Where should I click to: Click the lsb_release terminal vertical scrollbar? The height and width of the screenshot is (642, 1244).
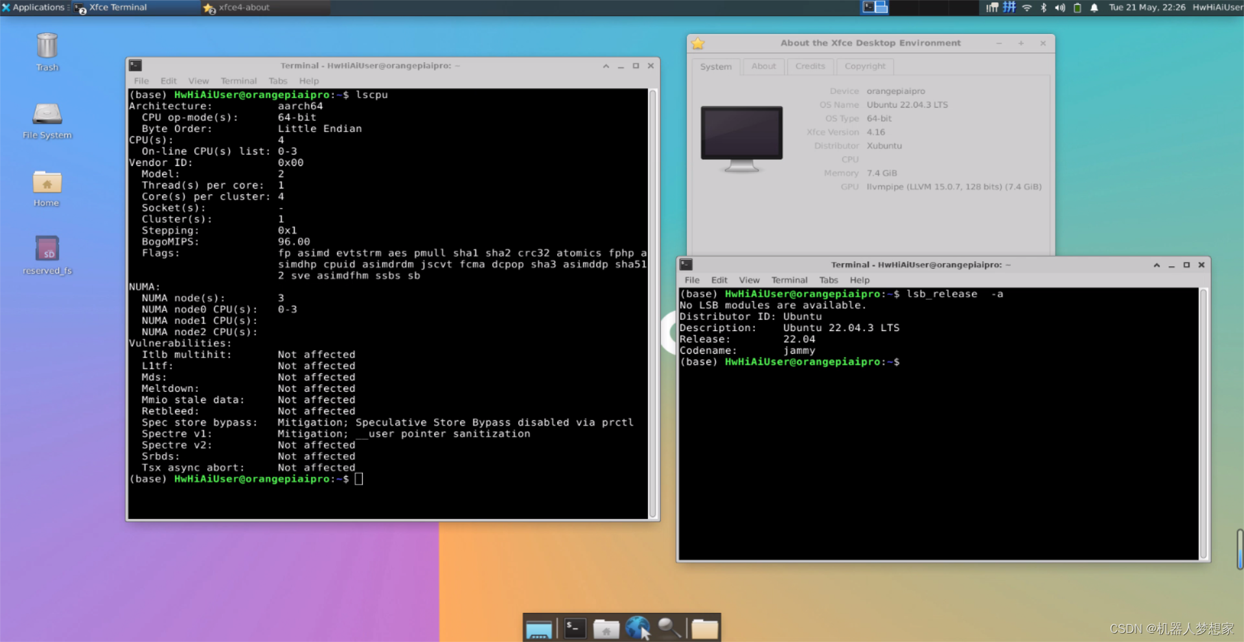(x=1203, y=424)
